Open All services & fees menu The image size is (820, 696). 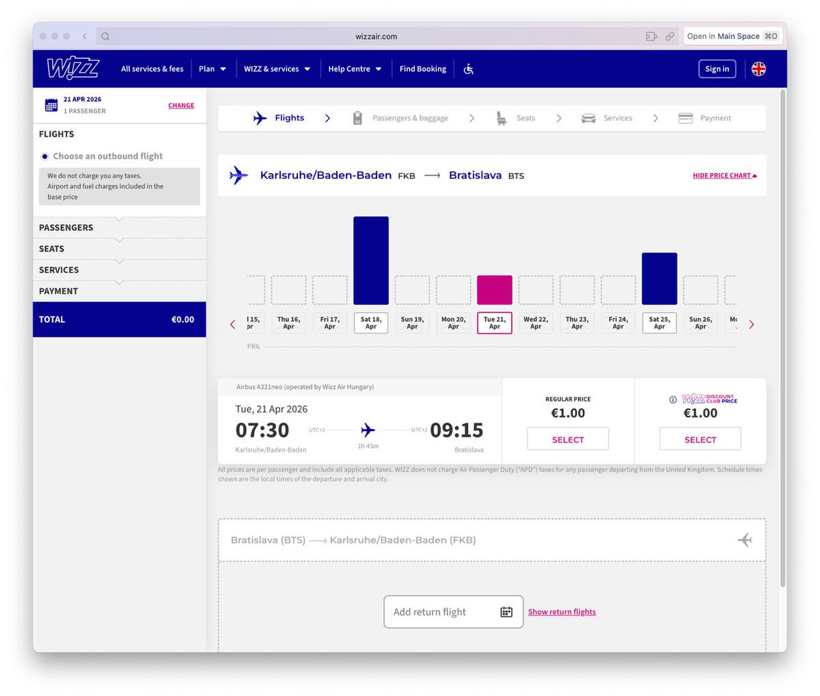pos(152,69)
